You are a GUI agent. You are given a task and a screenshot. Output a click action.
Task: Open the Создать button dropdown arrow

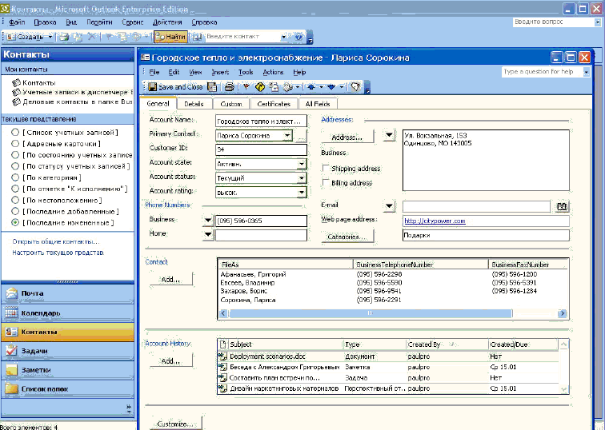tap(50, 37)
